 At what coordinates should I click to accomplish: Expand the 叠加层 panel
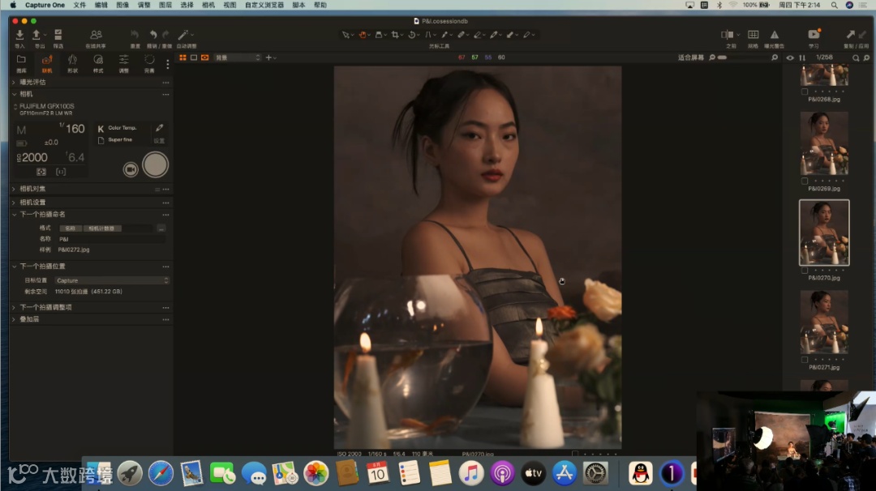(14, 320)
